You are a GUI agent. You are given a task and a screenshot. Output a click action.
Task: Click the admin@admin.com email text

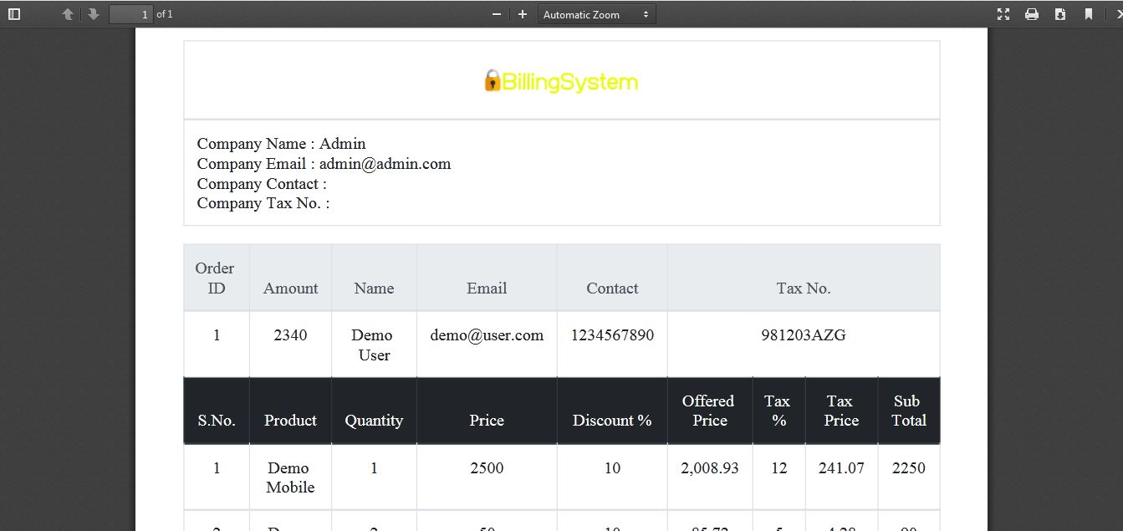(x=385, y=164)
